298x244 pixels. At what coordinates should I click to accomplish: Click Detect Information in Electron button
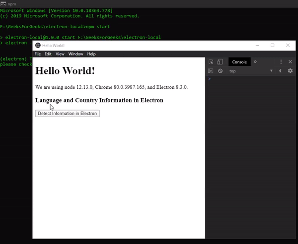tap(68, 114)
